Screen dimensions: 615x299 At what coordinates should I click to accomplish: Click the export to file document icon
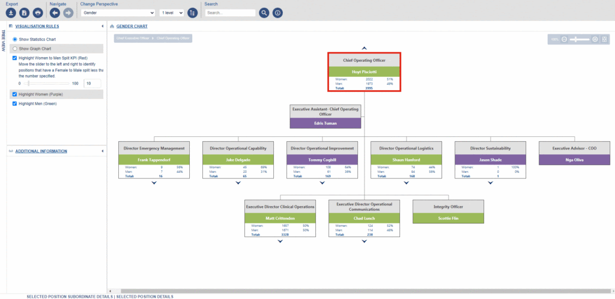(24, 13)
